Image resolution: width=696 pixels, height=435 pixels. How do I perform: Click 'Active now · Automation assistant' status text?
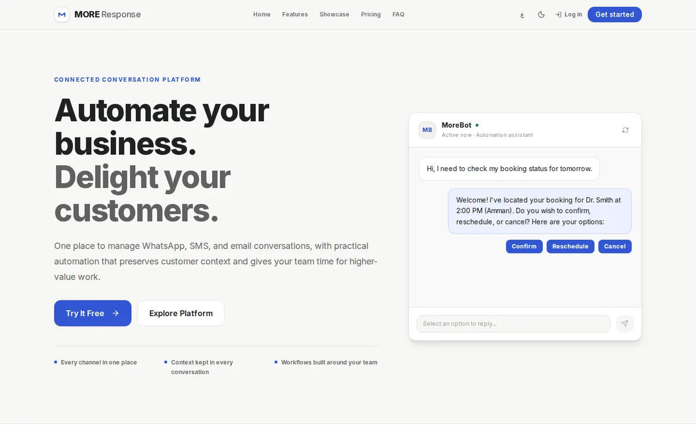click(x=487, y=135)
